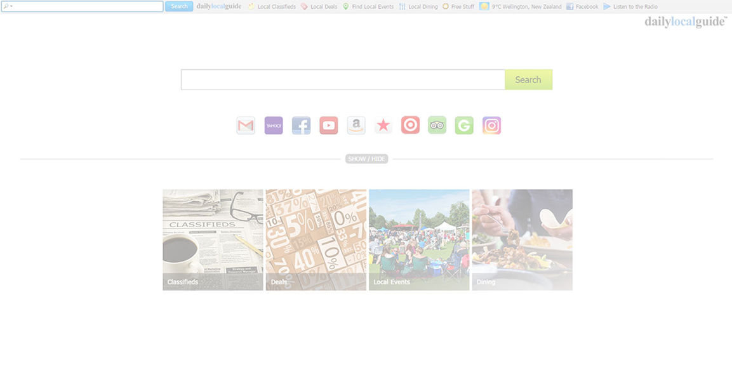Screen dimensions: 732x377
Task: Open the 9°C Wellington weather widget
Action: tap(521, 6)
